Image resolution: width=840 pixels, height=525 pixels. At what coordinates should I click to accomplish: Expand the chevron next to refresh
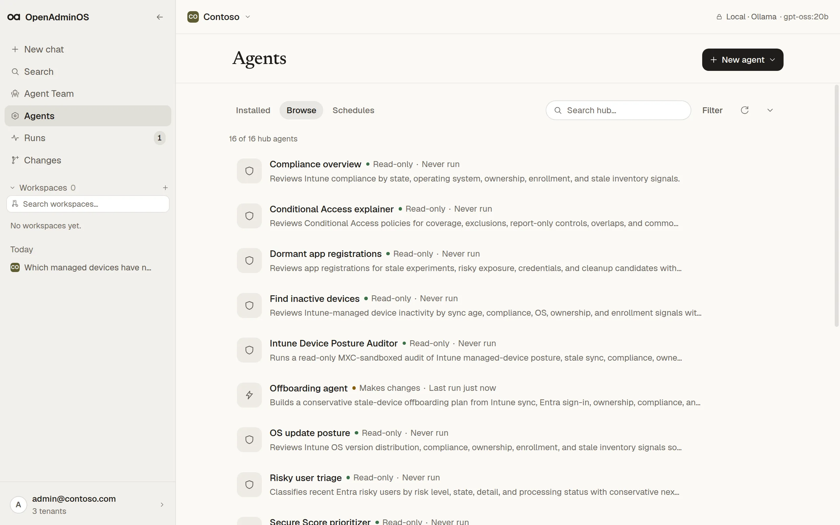(770, 110)
